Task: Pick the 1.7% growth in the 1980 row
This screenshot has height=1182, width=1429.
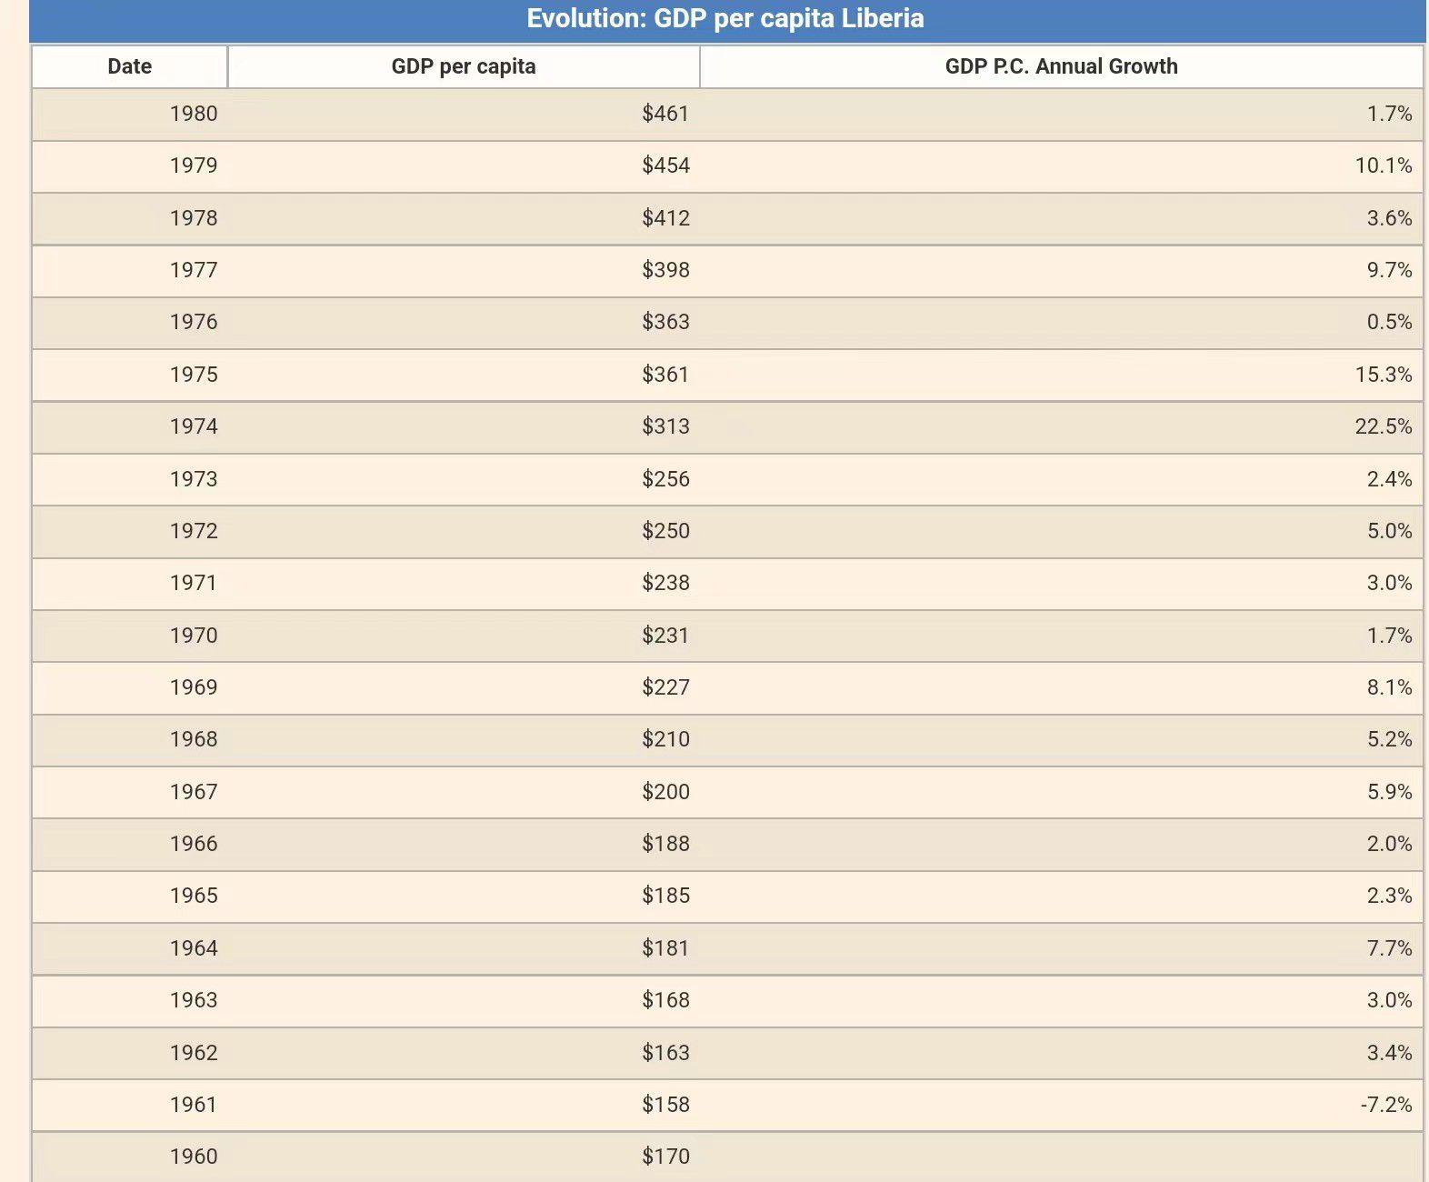Action: point(1389,114)
